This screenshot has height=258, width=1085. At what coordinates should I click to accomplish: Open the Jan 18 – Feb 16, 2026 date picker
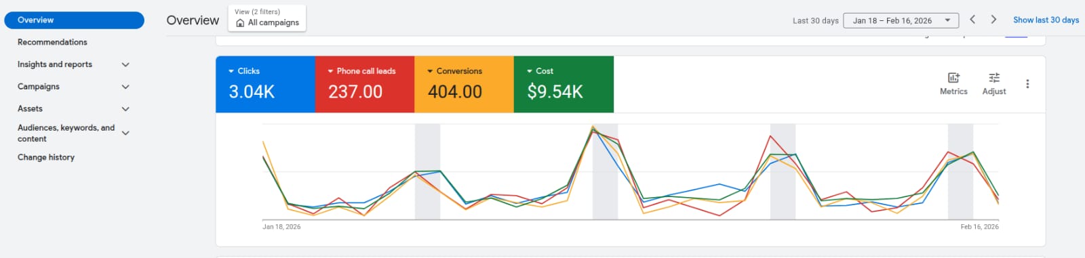point(901,20)
